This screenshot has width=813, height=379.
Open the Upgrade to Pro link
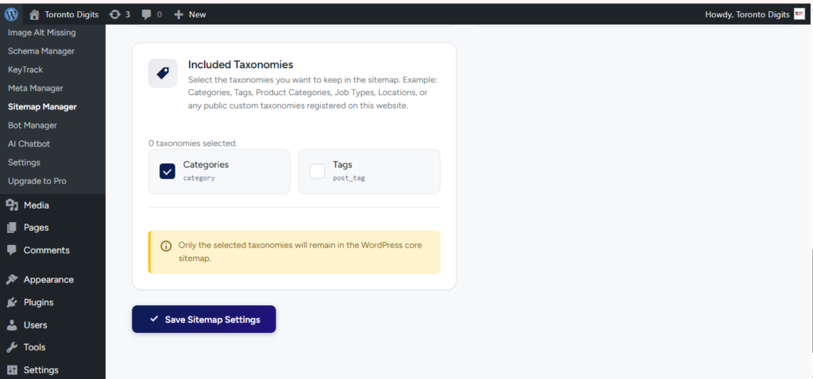coord(37,181)
